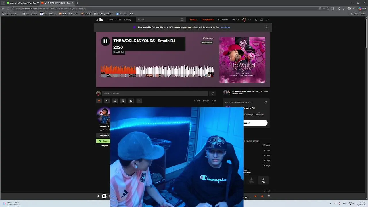View the track reposts count
The image size is (368, 207).
pyautogui.click(x=214, y=101)
